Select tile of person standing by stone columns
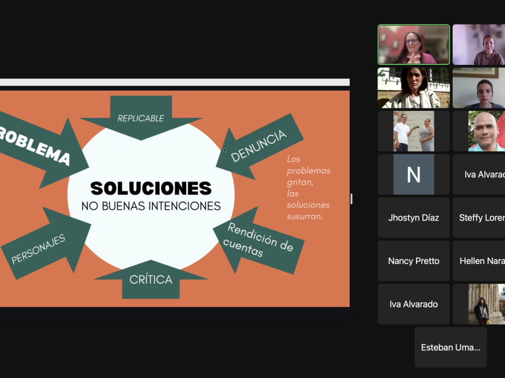This screenshot has height=378, width=505. pos(486,304)
